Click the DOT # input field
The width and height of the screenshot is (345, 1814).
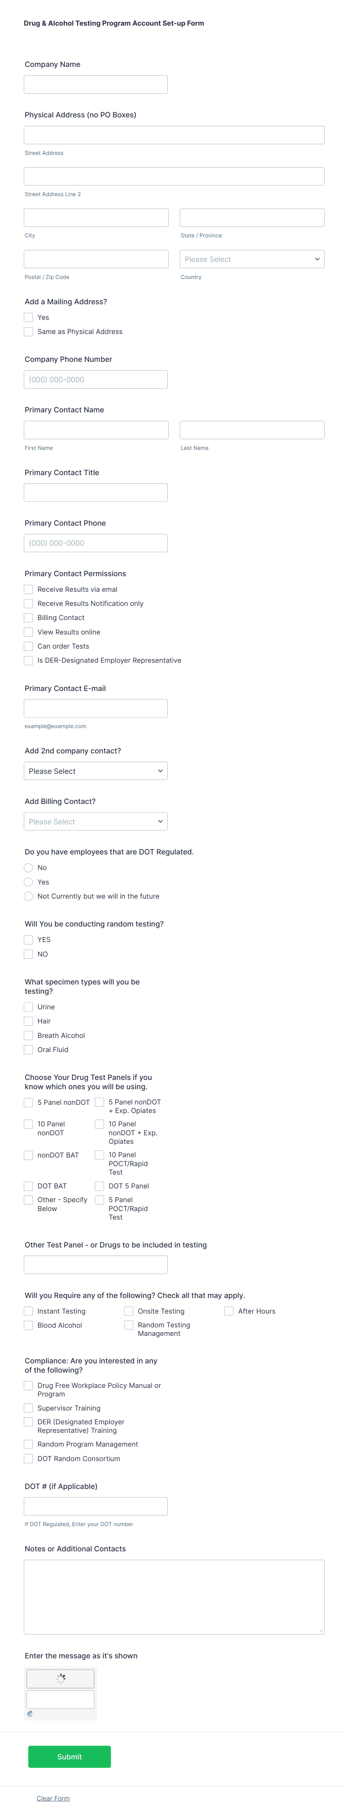(x=96, y=1506)
